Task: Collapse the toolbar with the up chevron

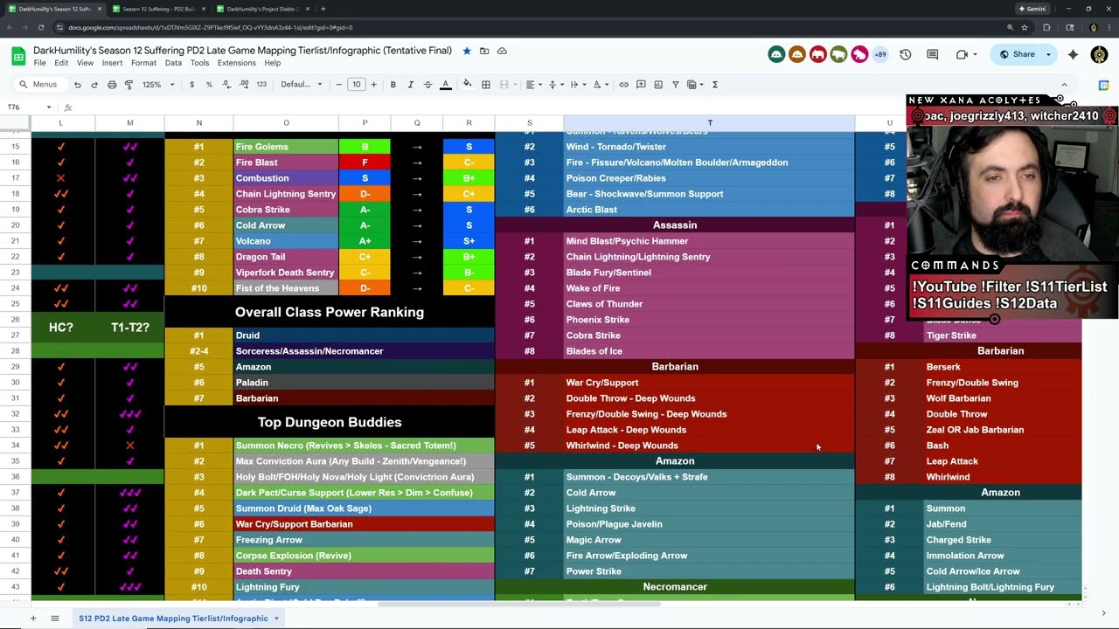Action: [1062, 85]
